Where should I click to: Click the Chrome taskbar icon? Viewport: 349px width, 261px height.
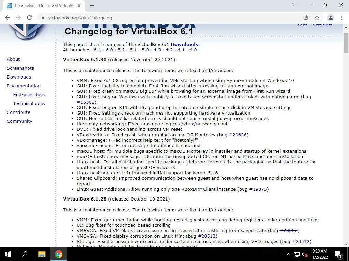[x=59, y=254]
